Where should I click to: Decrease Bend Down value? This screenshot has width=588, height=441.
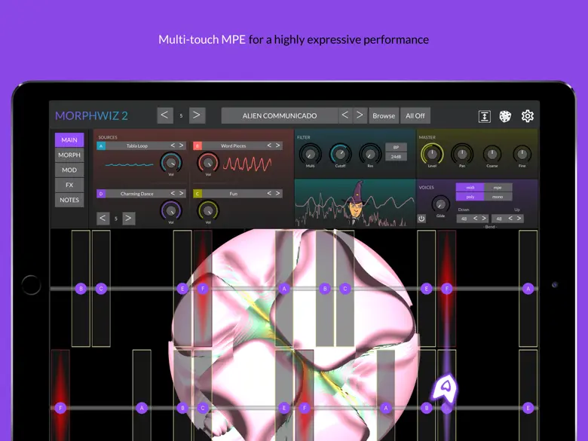click(475, 219)
